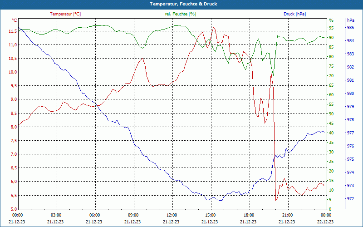Click the green % unit label on the humidity axis
Viewport: 363px width, 227px height.
tap(331, 20)
